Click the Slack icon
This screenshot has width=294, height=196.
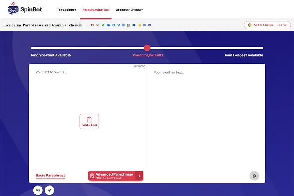(x=98, y=25)
